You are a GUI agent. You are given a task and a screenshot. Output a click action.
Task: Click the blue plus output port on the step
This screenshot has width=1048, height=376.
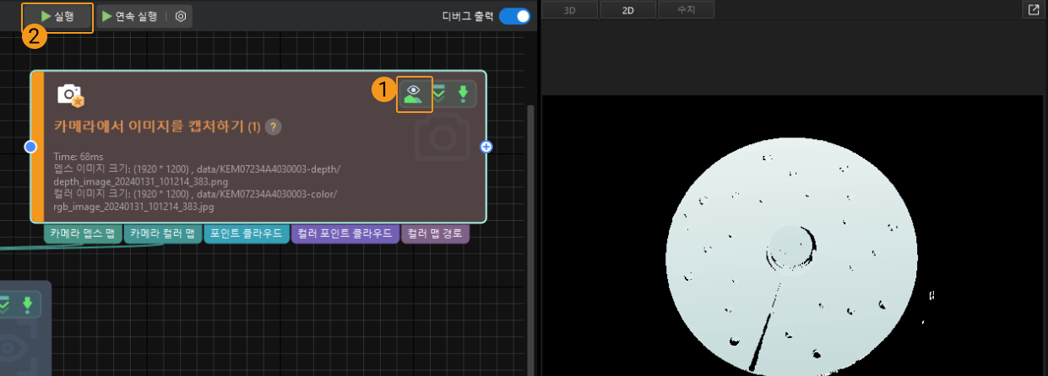(486, 147)
